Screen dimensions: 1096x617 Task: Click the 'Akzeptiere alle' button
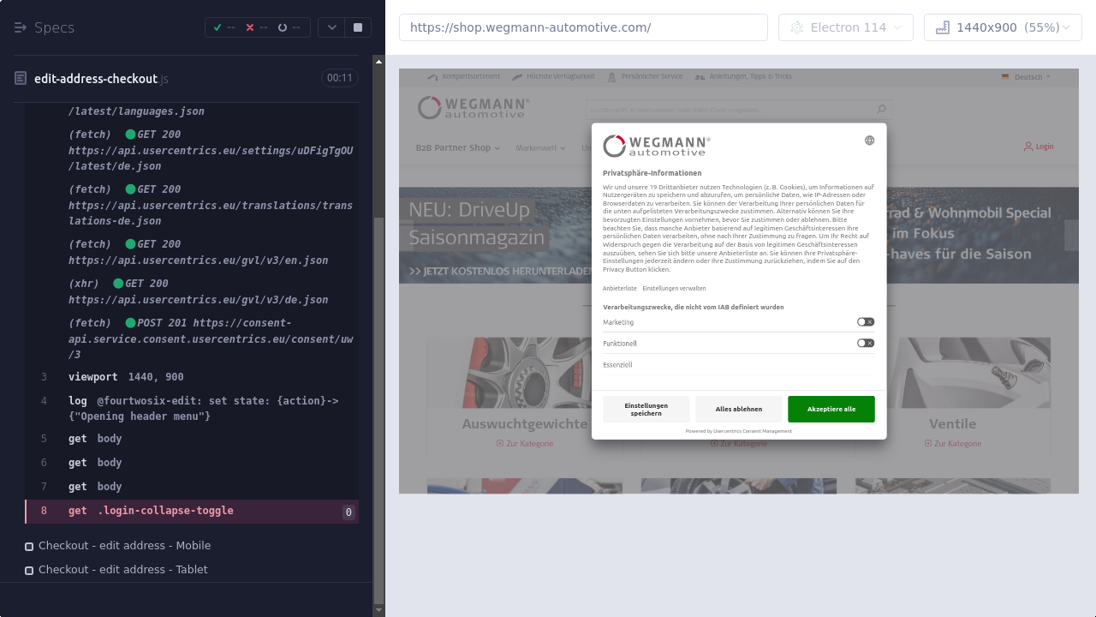(x=831, y=409)
